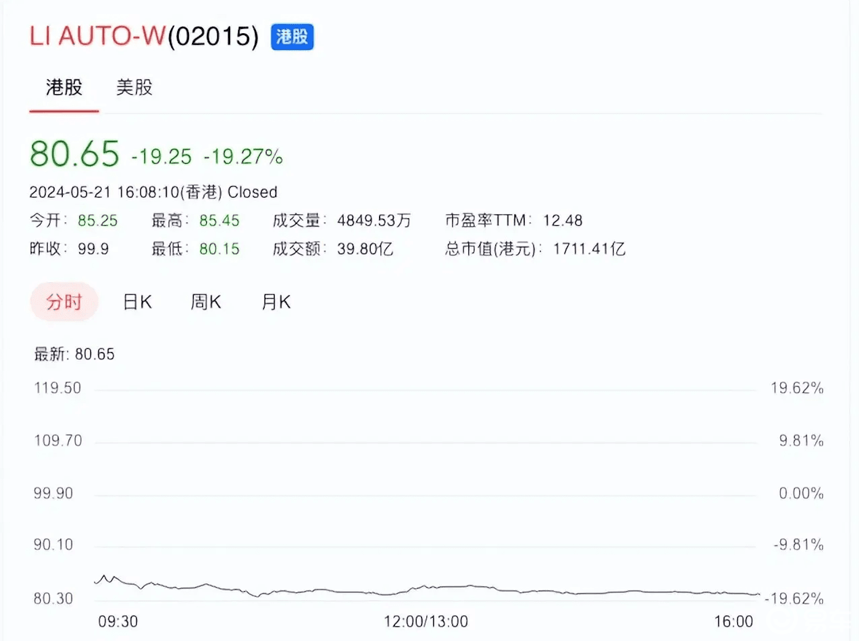Screen dimensions: 859x641
Task: Click the 最低 value 80.15
Action: point(219,249)
